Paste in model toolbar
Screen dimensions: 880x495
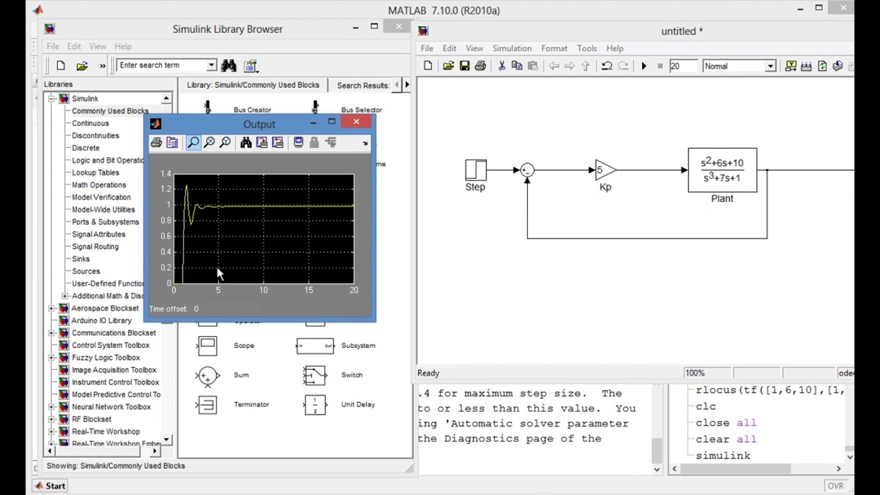(533, 66)
